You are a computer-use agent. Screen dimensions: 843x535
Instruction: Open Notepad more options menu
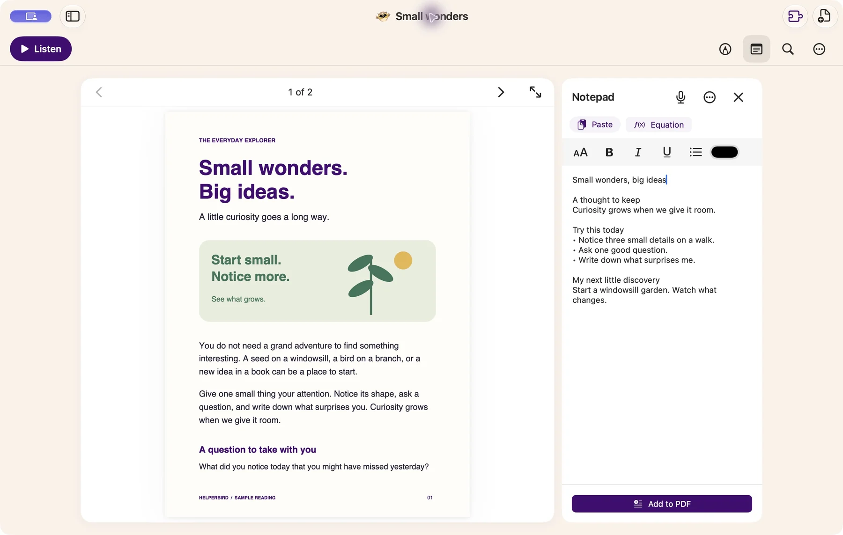[710, 97]
